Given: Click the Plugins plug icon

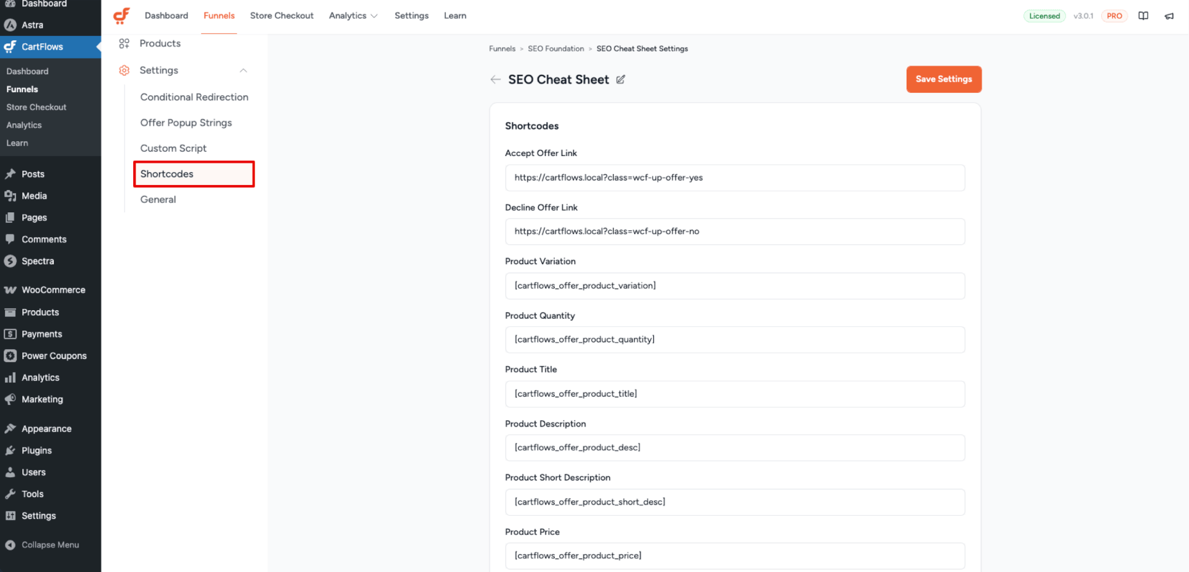Looking at the screenshot, I should (x=10, y=450).
